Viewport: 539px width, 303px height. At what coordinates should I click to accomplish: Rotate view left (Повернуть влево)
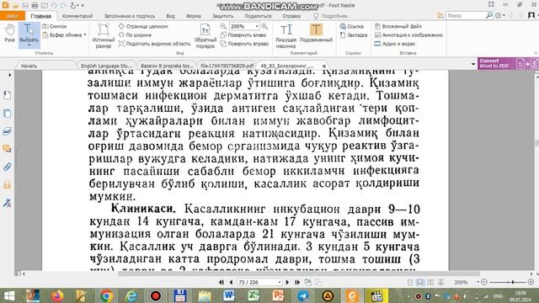(x=243, y=35)
